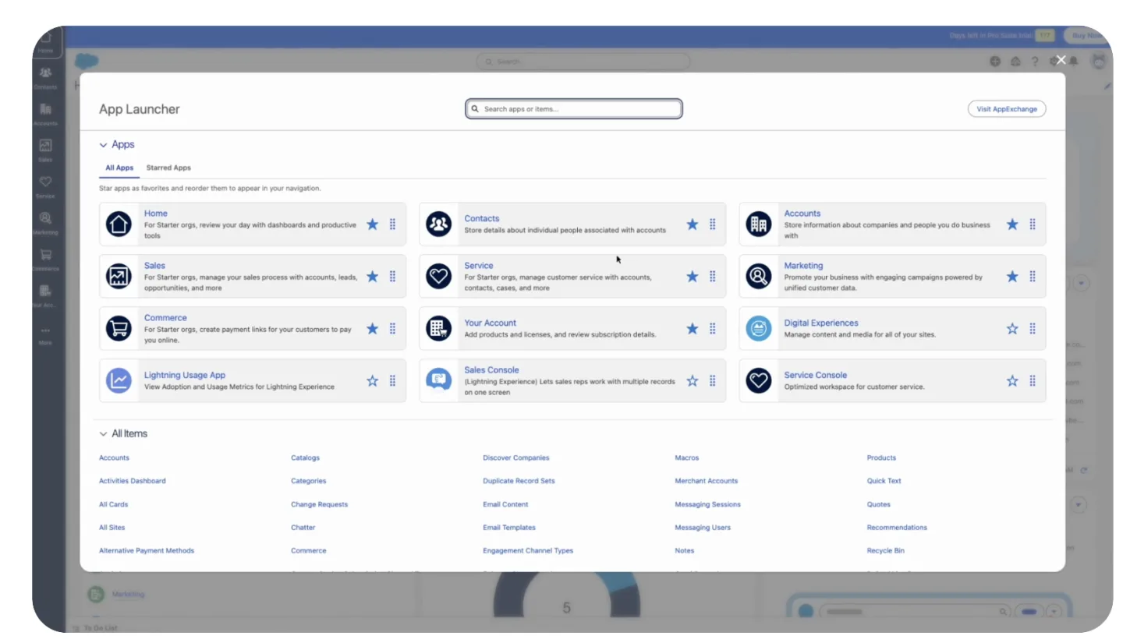
Task: Click the global create plus icon
Action: [995, 62]
